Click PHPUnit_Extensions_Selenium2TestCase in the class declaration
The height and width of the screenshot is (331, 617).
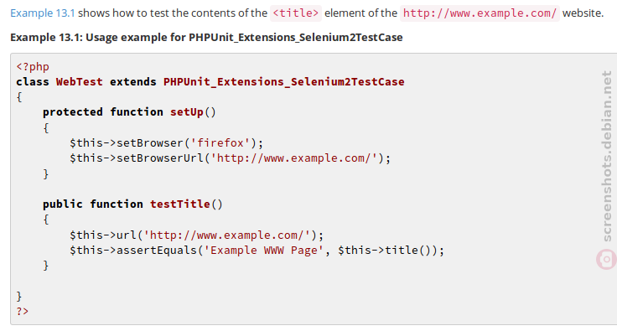pyautogui.click(x=283, y=82)
